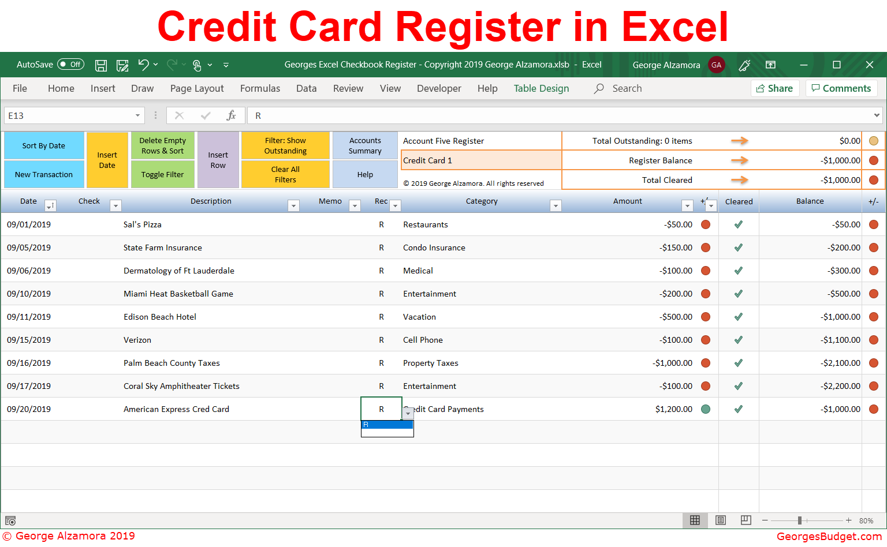Click the Insert Function fx icon
Image resolution: width=887 pixels, height=547 pixels.
tap(232, 115)
